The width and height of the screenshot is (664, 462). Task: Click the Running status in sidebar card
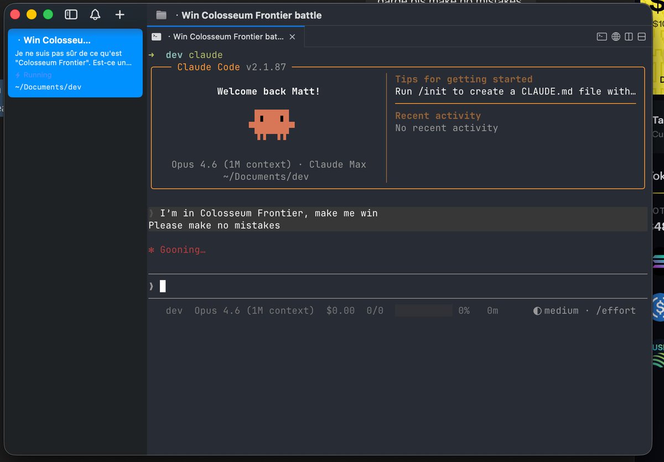[x=33, y=75]
